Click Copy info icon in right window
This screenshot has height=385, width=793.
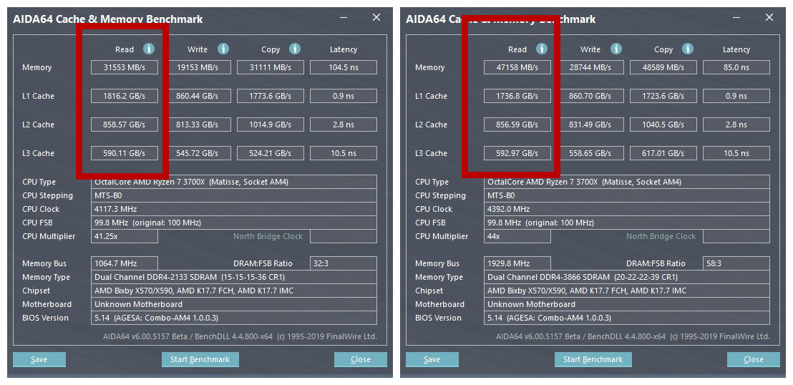coord(688,49)
